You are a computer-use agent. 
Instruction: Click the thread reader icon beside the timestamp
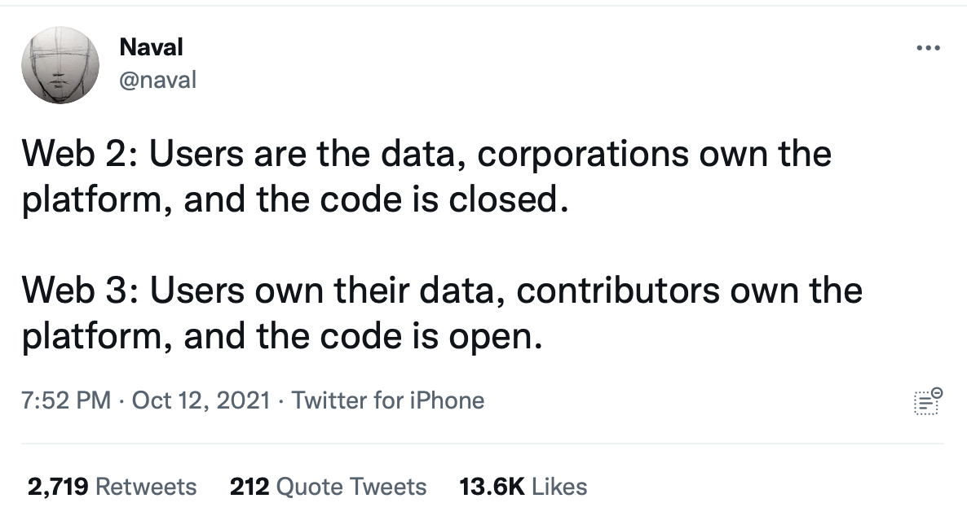click(x=928, y=401)
